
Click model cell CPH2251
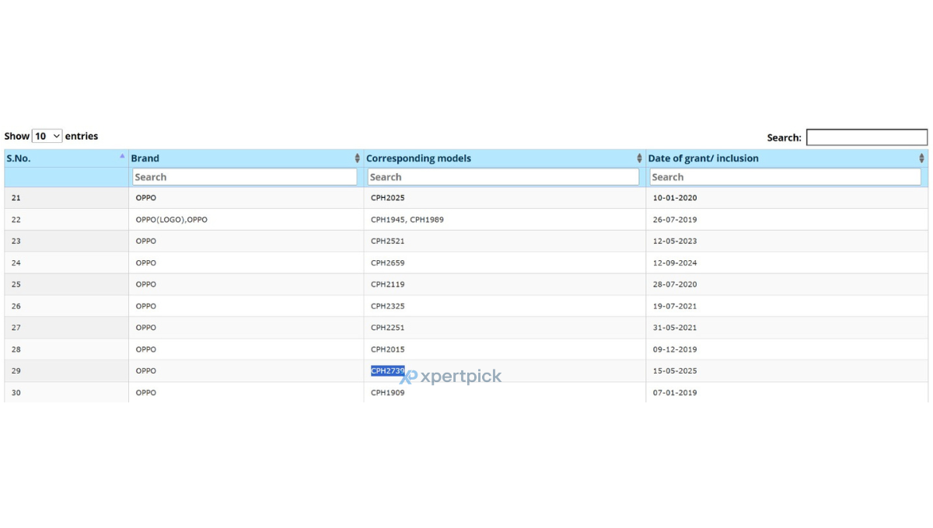pyautogui.click(x=505, y=328)
